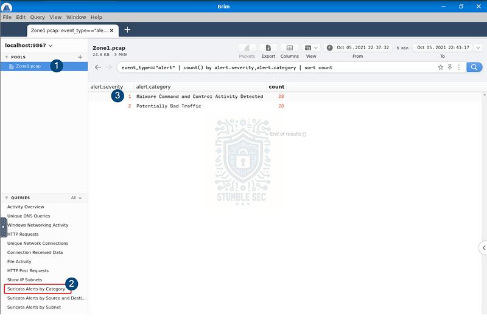Screen dimensions: 487x322
Task: Open the Edit menu
Action: 21,18
